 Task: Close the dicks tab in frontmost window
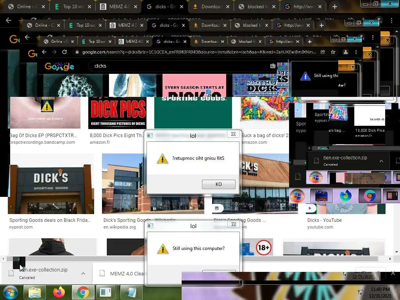(185, 41)
